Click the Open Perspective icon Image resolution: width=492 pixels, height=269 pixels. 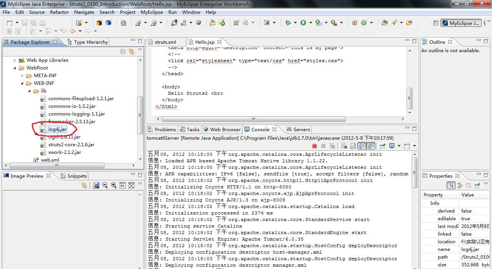435,23
